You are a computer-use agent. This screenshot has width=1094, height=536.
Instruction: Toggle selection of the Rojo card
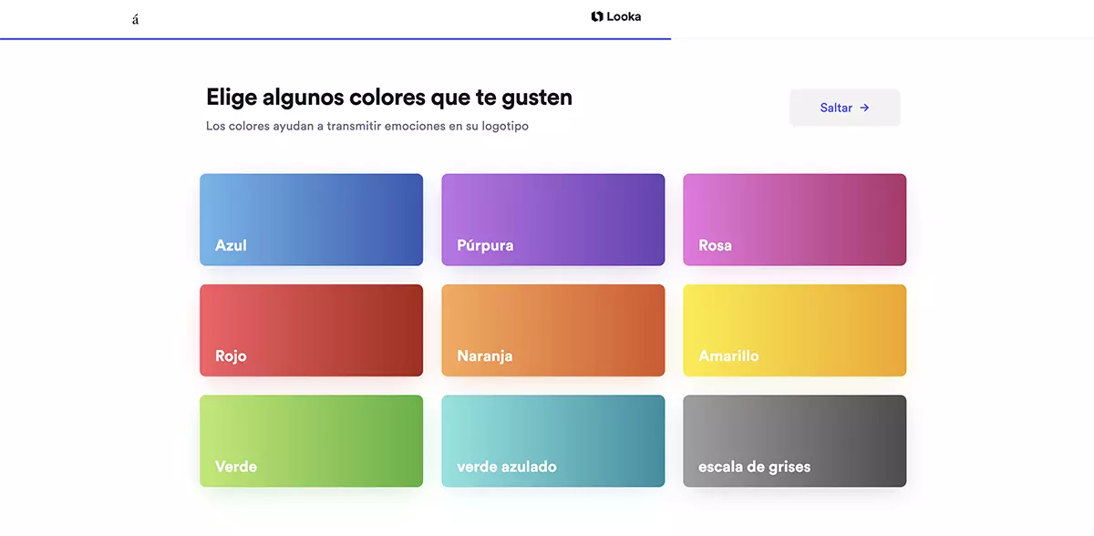311,330
